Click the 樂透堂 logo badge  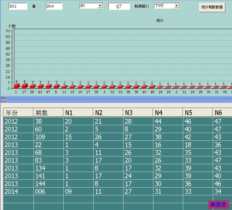click(x=218, y=205)
